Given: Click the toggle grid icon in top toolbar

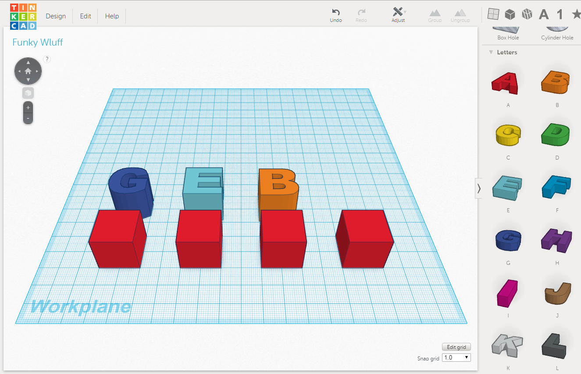Looking at the screenshot, I should 493,14.
